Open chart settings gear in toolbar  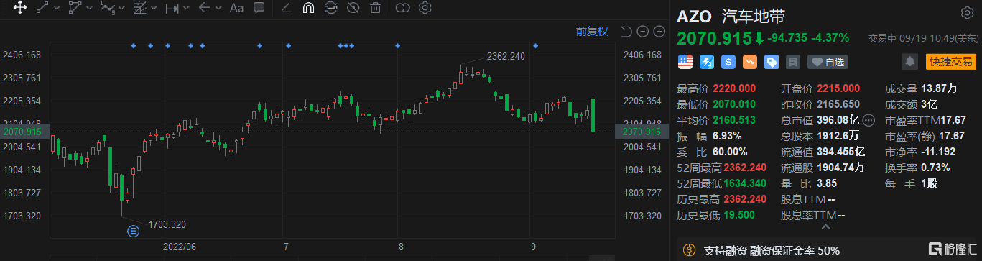coord(425,9)
